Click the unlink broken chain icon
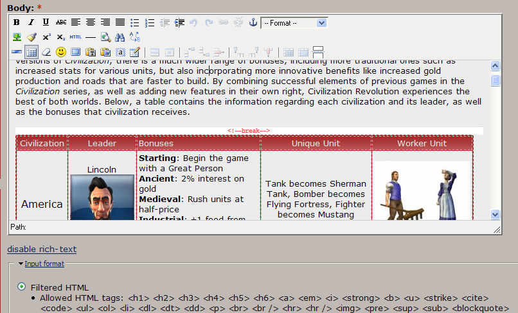The height and width of the screenshot is (313, 518). tap(238, 22)
